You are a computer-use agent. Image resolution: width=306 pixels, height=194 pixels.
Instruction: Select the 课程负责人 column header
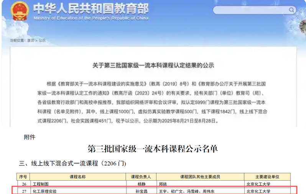tap(141, 177)
